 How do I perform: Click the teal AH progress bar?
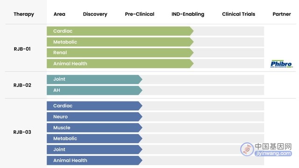(94, 90)
